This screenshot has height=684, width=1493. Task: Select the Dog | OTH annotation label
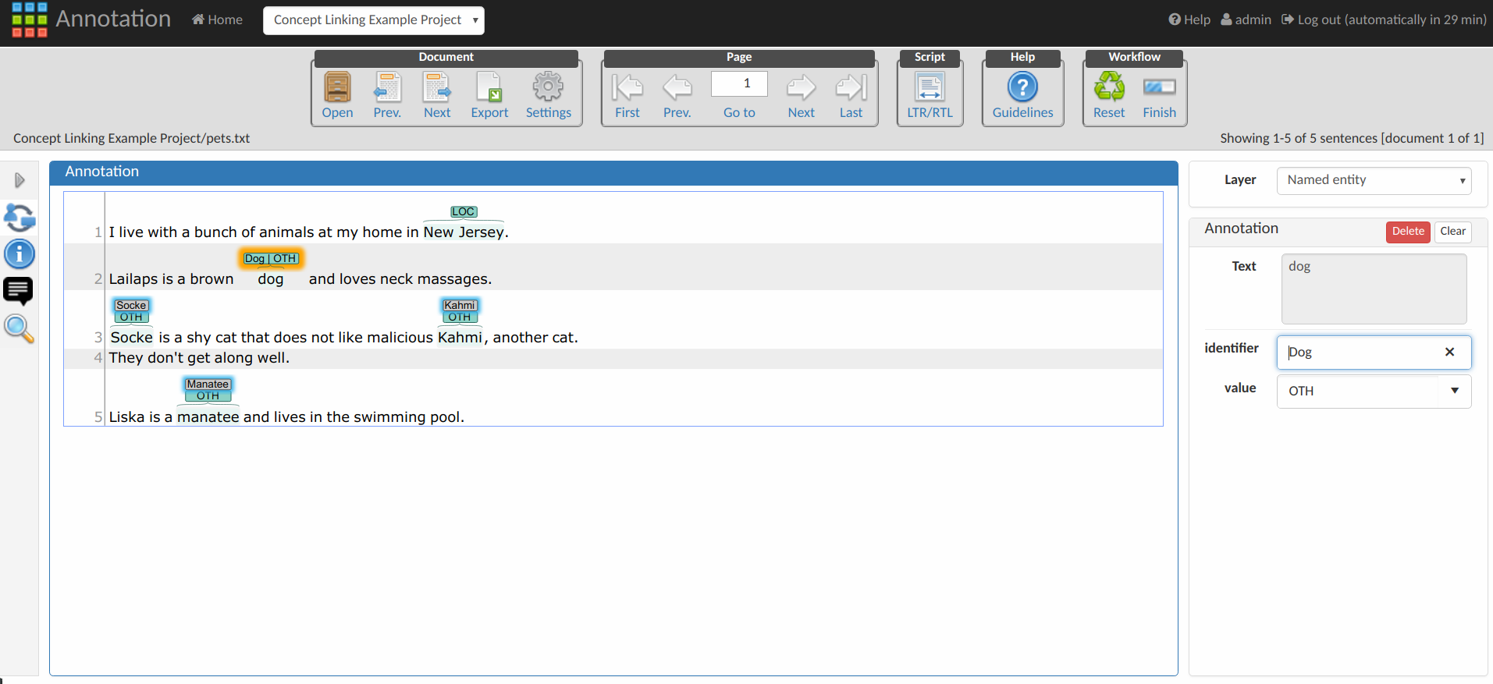pyautogui.click(x=271, y=258)
